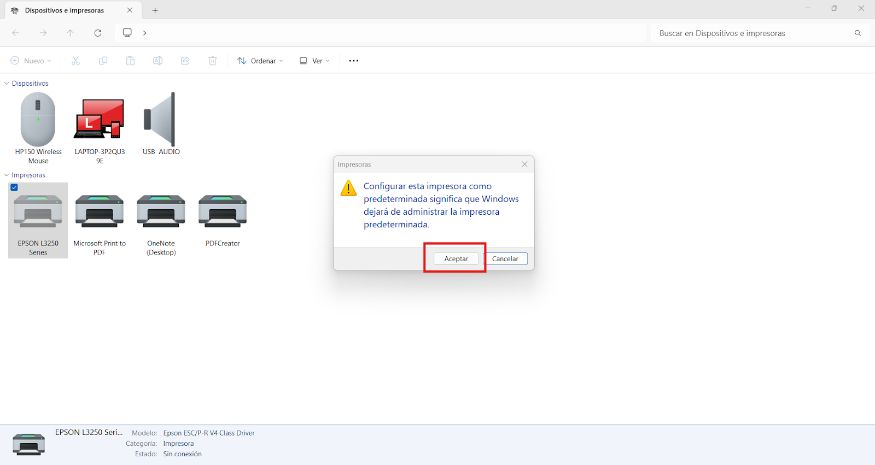Open the Ordenar dropdown
The width and height of the screenshot is (875, 465).
click(260, 61)
